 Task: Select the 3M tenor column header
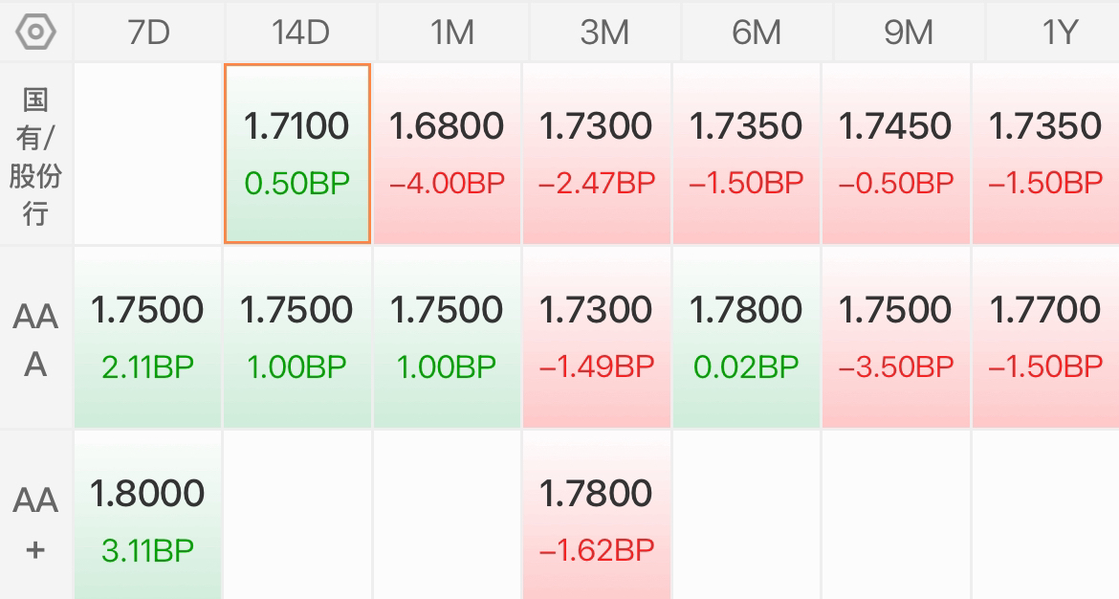coord(604,33)
